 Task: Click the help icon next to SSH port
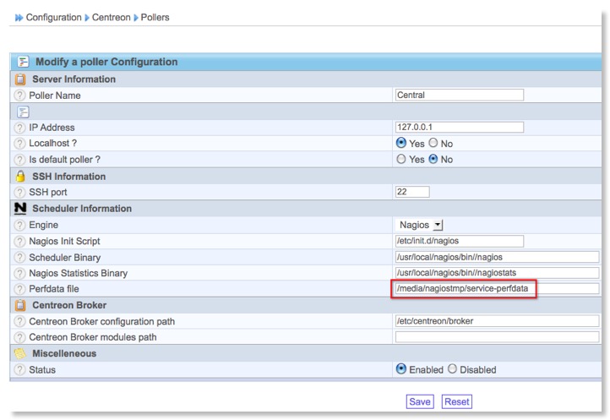click(x=20, y=193)
